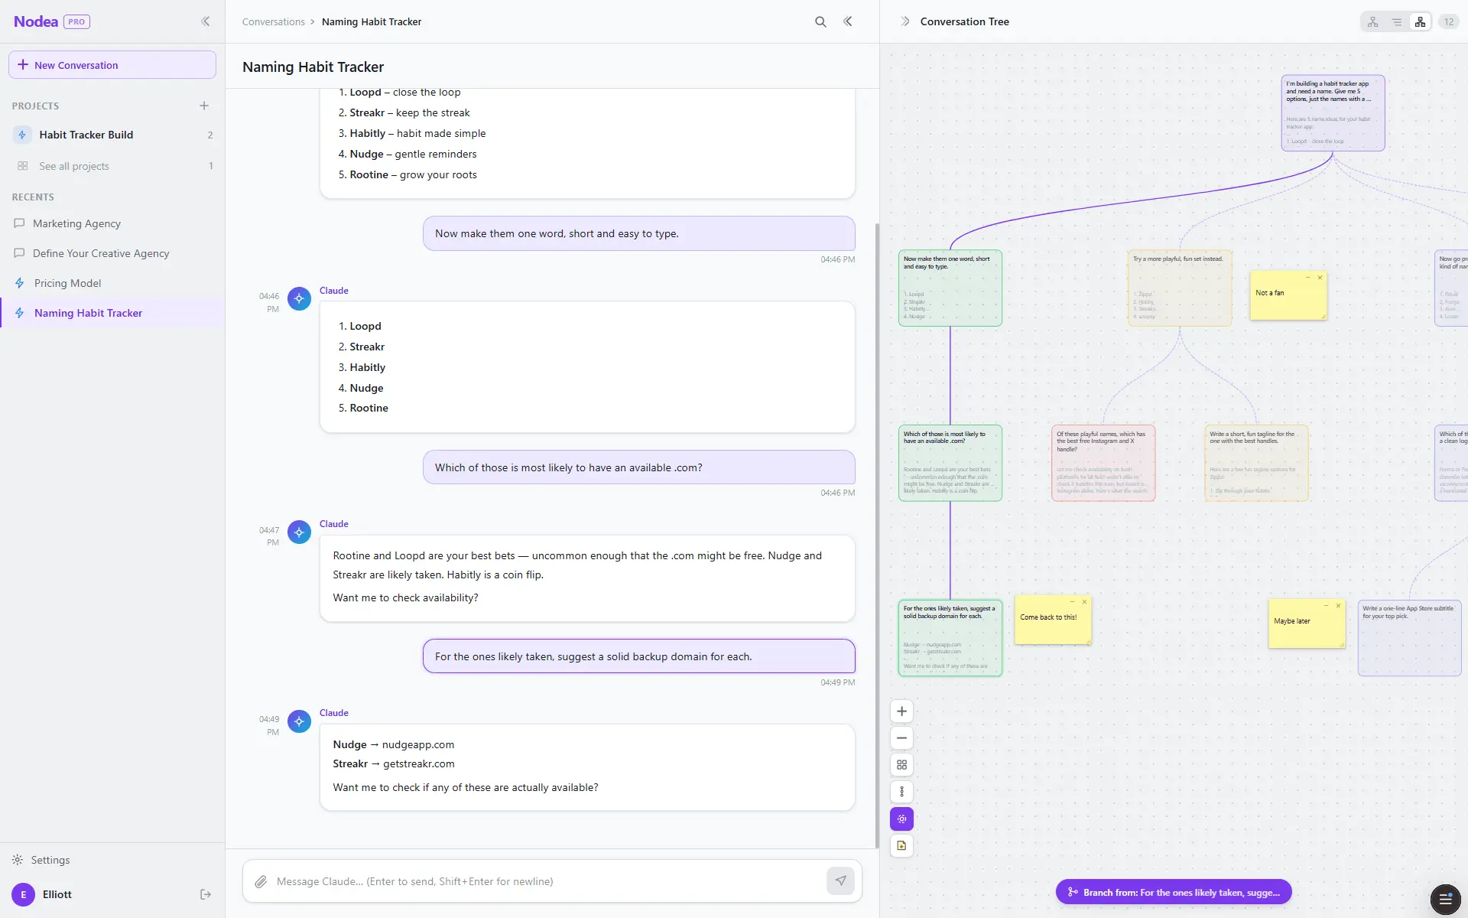This screenshot has height=918, width=1468.
Task: Zoom out on the tree canvas
Action: 901,738
